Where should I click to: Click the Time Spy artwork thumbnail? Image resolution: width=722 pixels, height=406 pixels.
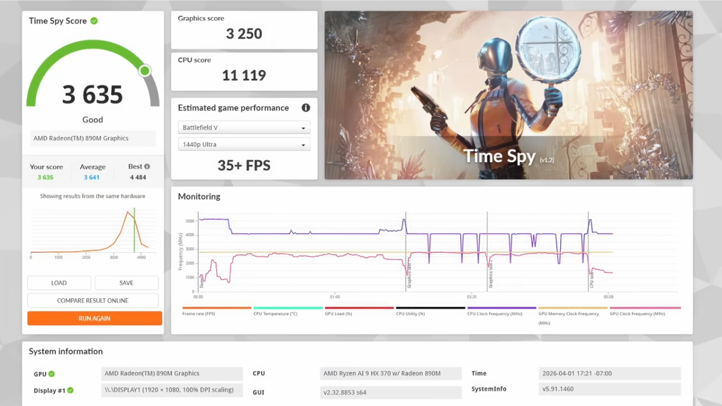pos(508,95)
